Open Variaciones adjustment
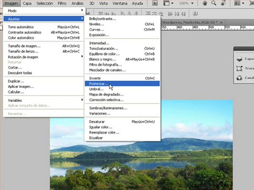Viewport: 254px width, 190px height. coord(122,113)
